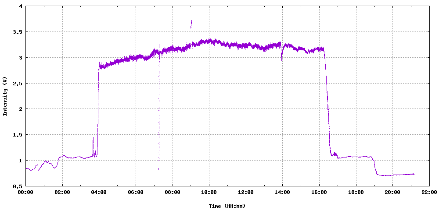Click the x-axis label 16:00

pyautogui.click(x=319, y=192)
